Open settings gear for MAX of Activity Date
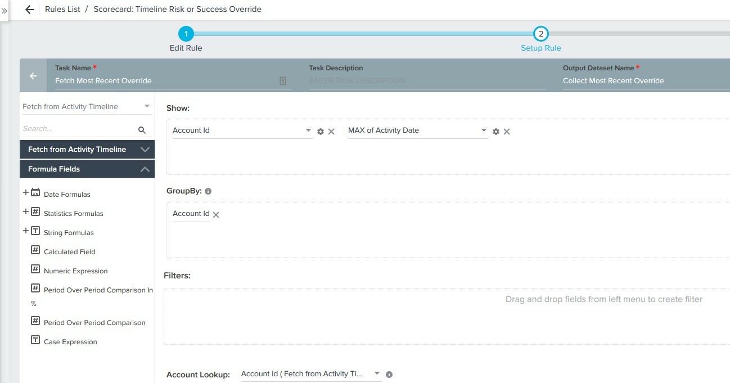The height and width of the screenshot is (383, 730). click(496, 132)
